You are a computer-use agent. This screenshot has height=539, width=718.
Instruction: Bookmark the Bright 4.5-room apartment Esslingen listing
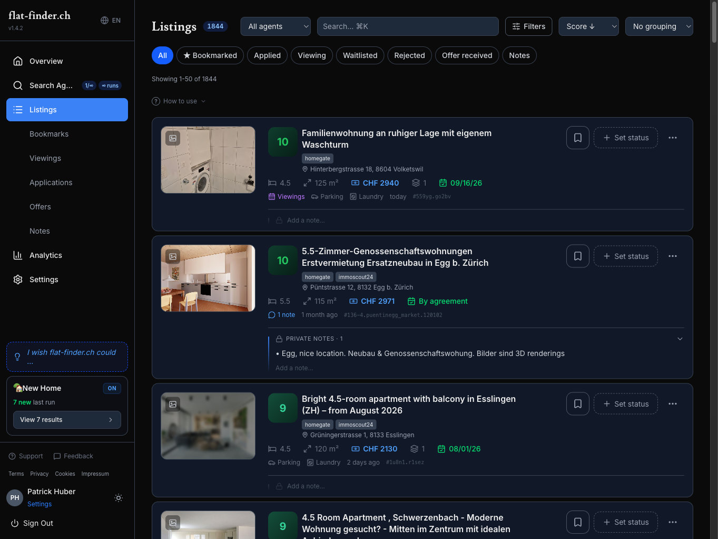point(577,404)
